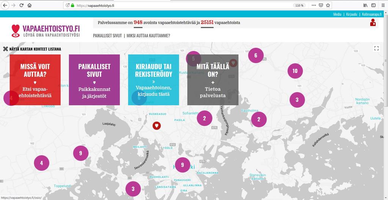
Task: Open cluster 9 west of Meilahti
Action: (81, 153)
